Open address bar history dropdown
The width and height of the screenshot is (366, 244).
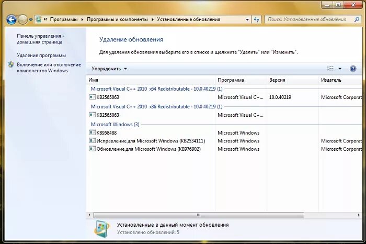click(x=247, y=19)
